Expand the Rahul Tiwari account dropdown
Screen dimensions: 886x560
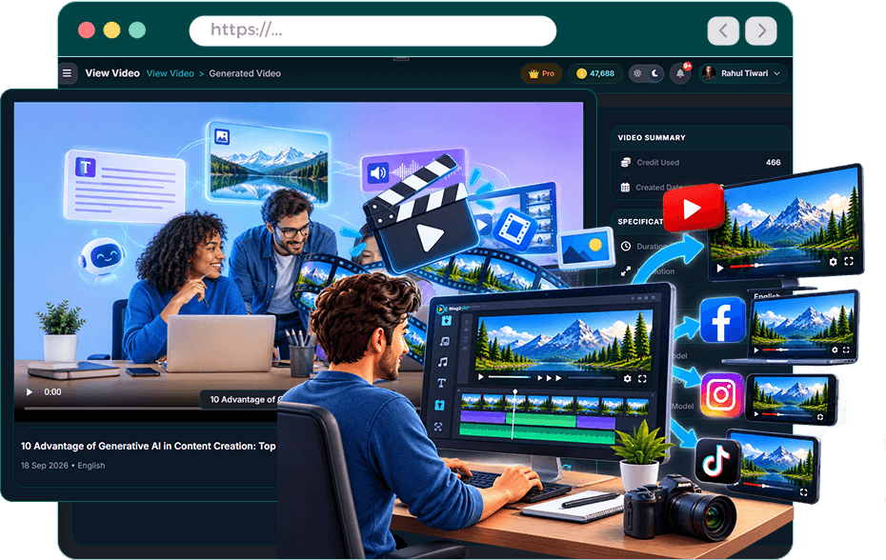(x=742, y=73)
